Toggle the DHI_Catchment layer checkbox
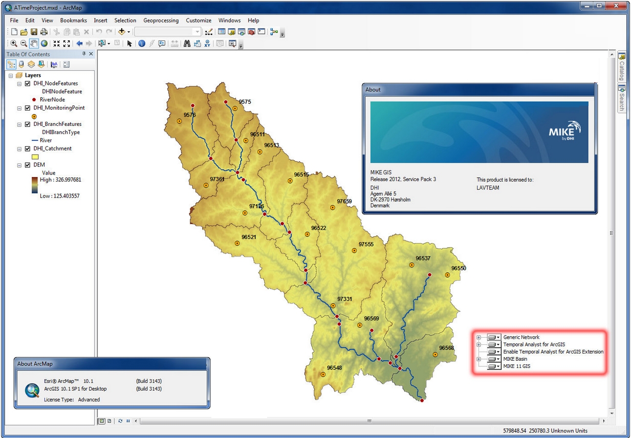The image size is (631, 438). pyautogui.click(x=28, y=149)
